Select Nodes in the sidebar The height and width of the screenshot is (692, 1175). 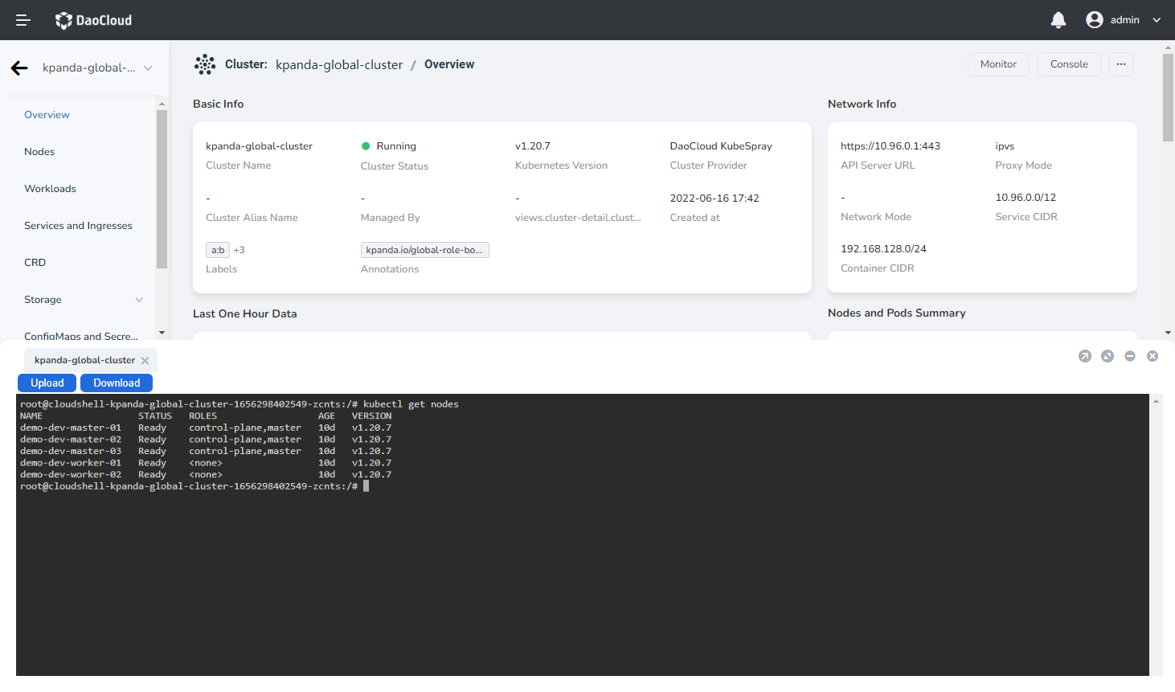(39, 152)
